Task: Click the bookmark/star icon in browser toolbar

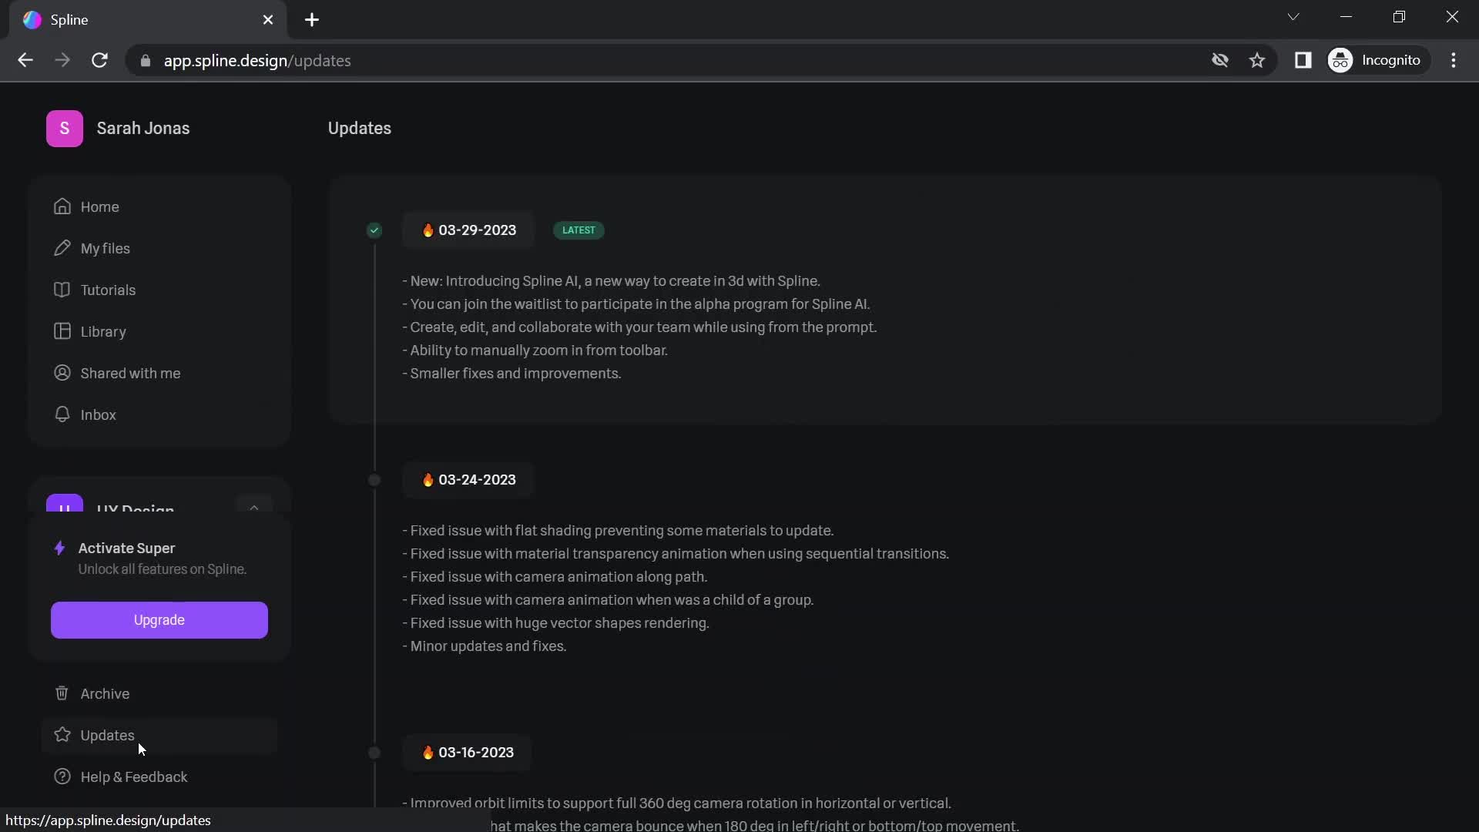Action: tap(1256, 60)
